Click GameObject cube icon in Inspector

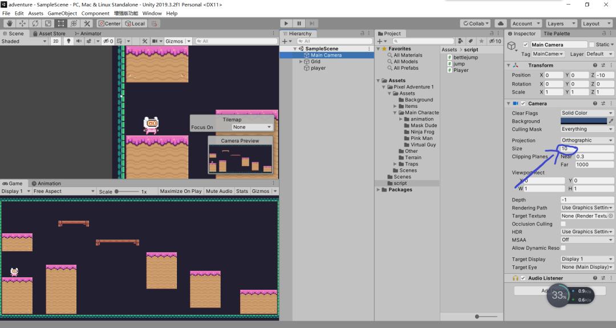click(x=511, y=46)
